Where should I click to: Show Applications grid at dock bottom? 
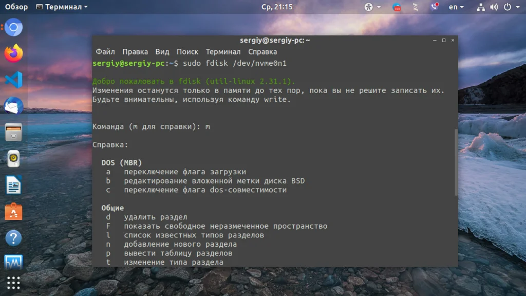pyautogui.click(x=13, y=283)
